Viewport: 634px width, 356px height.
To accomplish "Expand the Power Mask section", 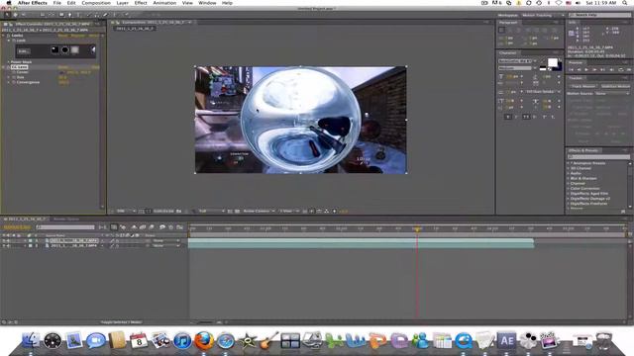I will [x=9, y=61].
